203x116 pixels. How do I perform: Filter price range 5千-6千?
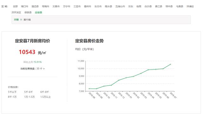point(28,92)
